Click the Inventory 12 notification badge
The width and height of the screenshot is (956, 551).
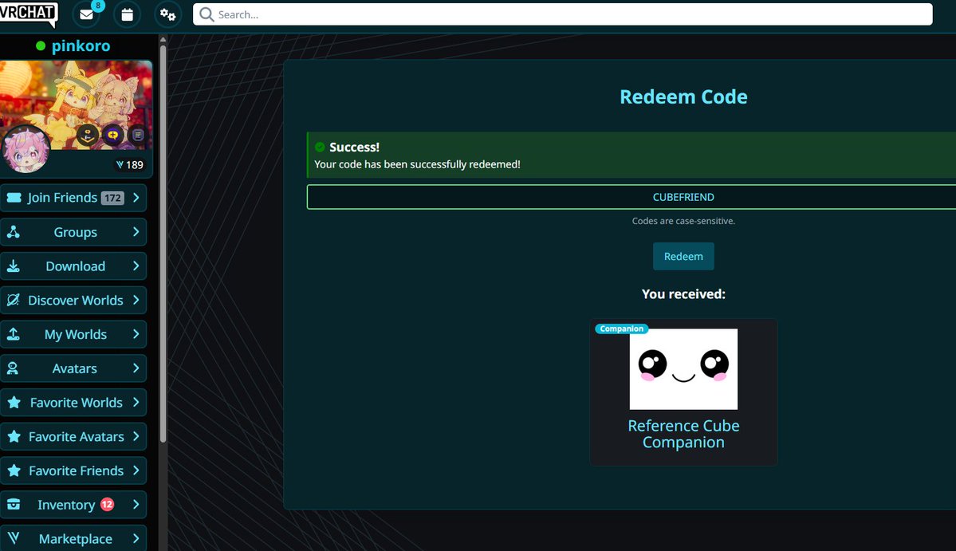(x=108, y=504)
